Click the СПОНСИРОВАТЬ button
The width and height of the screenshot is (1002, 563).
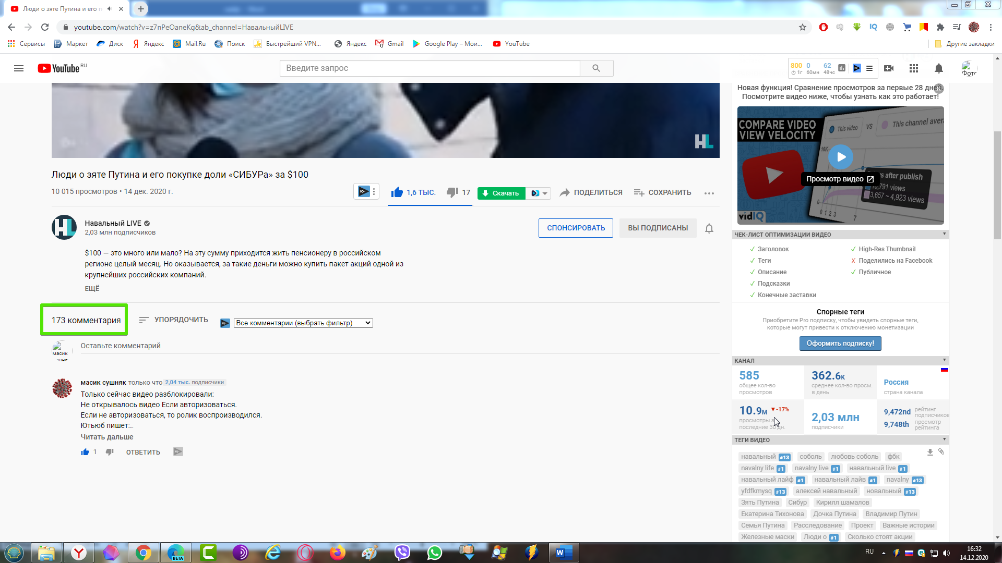(x=576, y=227)
